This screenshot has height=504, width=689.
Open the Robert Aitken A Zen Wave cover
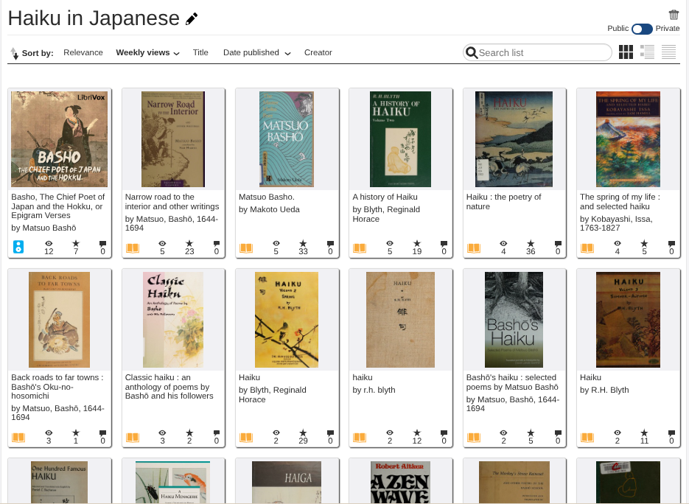coord(400,482)
